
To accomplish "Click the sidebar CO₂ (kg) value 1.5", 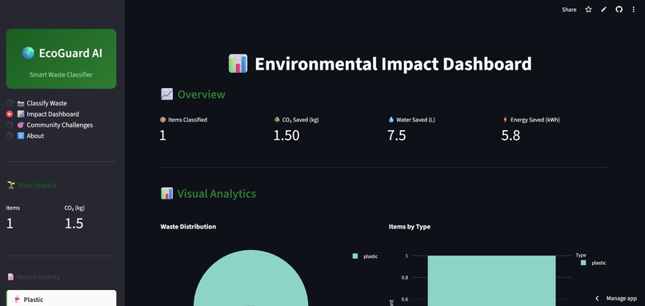I will tap(74, 223).
